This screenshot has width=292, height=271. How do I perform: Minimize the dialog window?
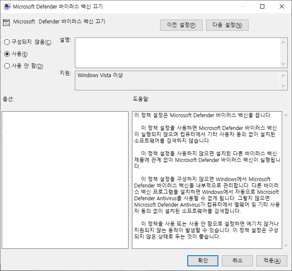243,6
